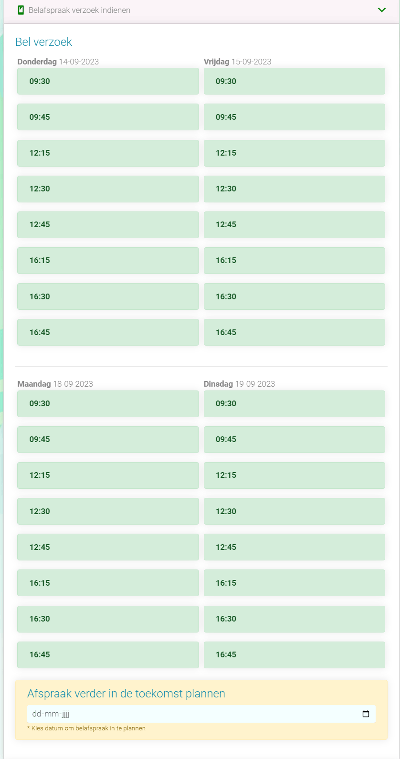
Task: Click the Belafspraak verzoek indienen header text
Action: pos(79,10)
